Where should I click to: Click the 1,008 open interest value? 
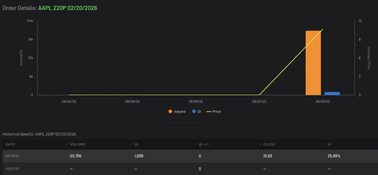139,156
